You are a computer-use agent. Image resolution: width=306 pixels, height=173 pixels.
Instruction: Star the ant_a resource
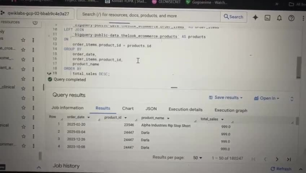(x=23, y=69)
